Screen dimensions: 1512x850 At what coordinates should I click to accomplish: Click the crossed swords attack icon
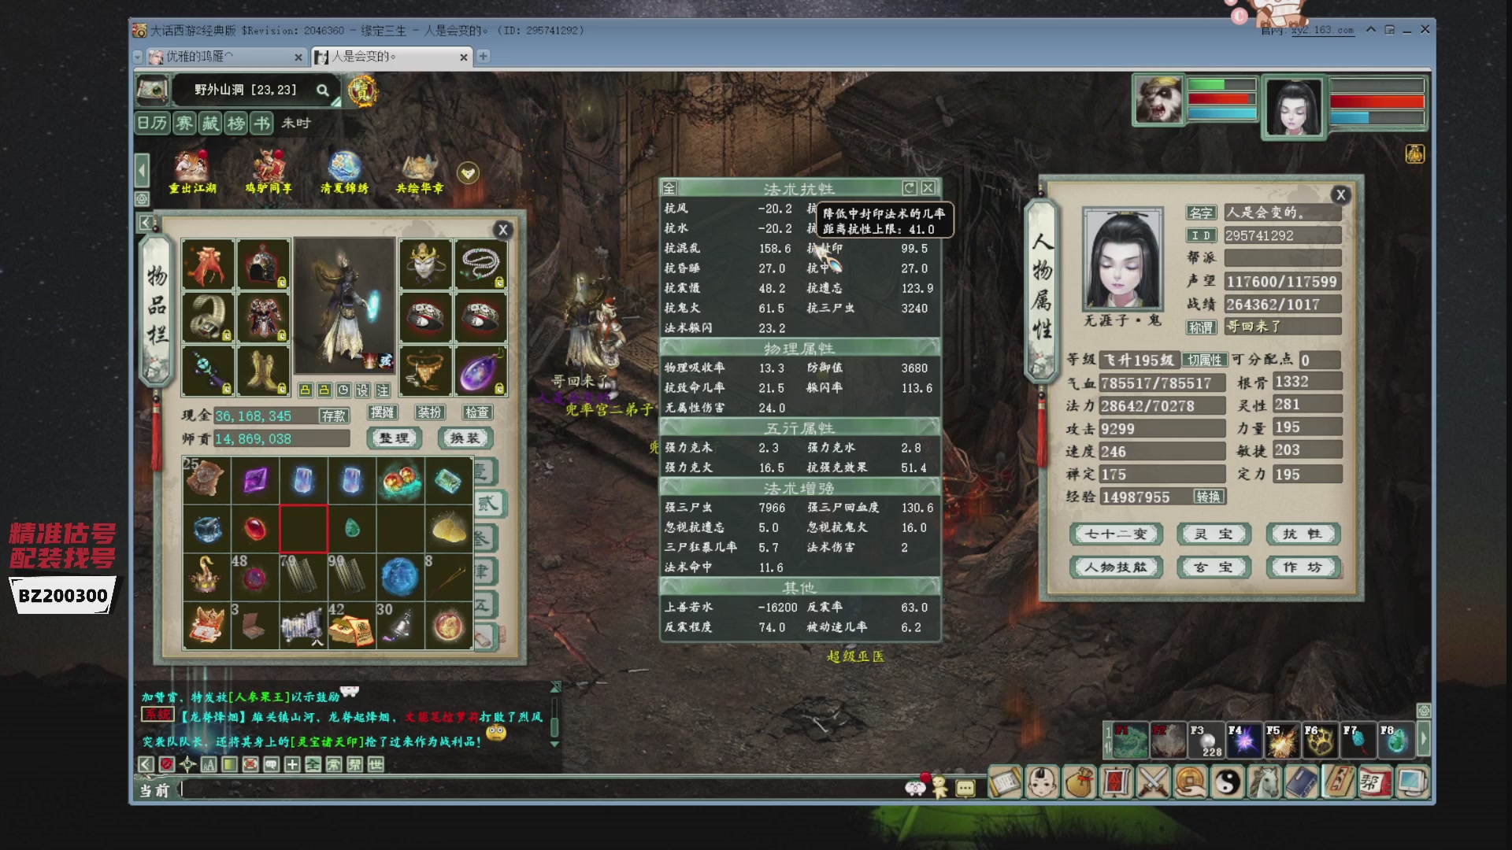(1153, 782)
